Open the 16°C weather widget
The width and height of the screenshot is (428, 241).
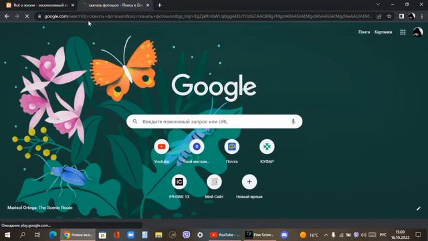(309, 235)
